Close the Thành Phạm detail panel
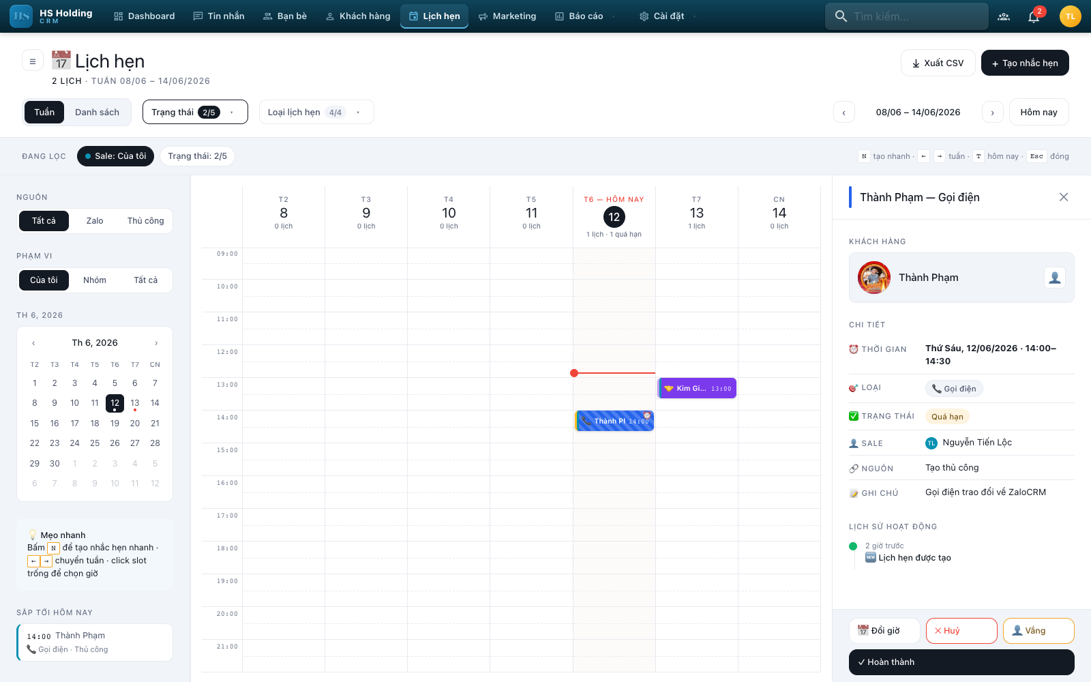 [x=1064, y=197]
